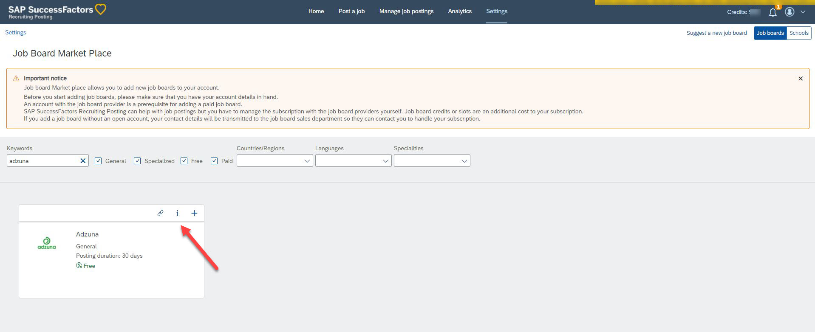
Task: Click the Adzuna board title
Action: coord(87,234)
